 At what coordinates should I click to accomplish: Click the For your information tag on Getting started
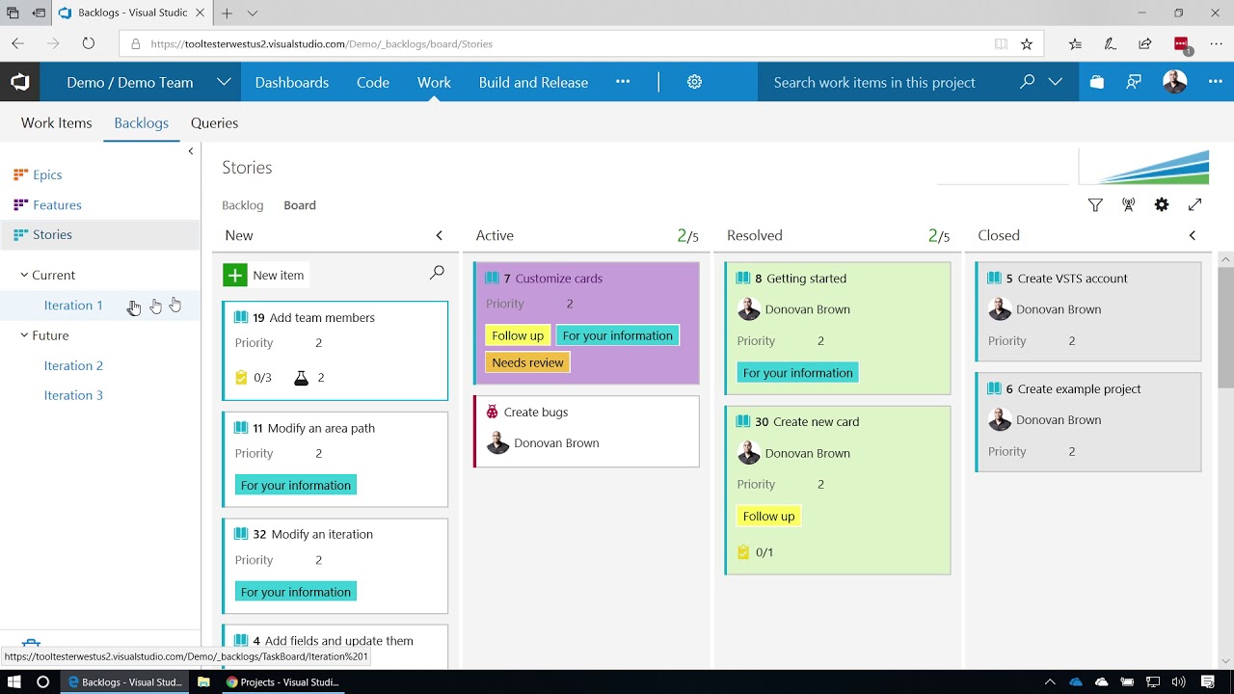point(797,372)
